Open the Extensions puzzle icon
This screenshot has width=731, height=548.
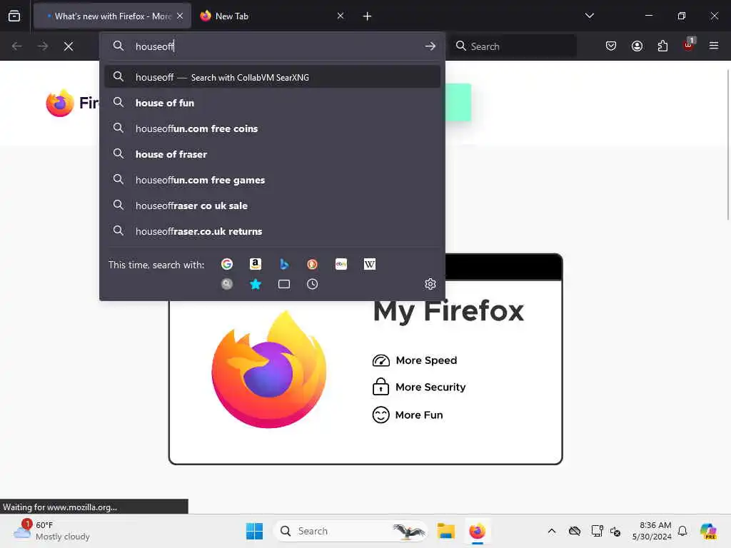pyautogui.click(x=662, y=46)
